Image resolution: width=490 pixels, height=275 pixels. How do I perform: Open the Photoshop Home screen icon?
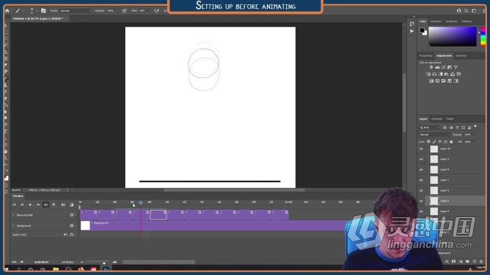(x=7, y=11)
